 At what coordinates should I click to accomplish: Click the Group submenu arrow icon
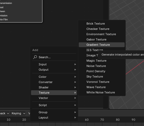click(75, 112)
